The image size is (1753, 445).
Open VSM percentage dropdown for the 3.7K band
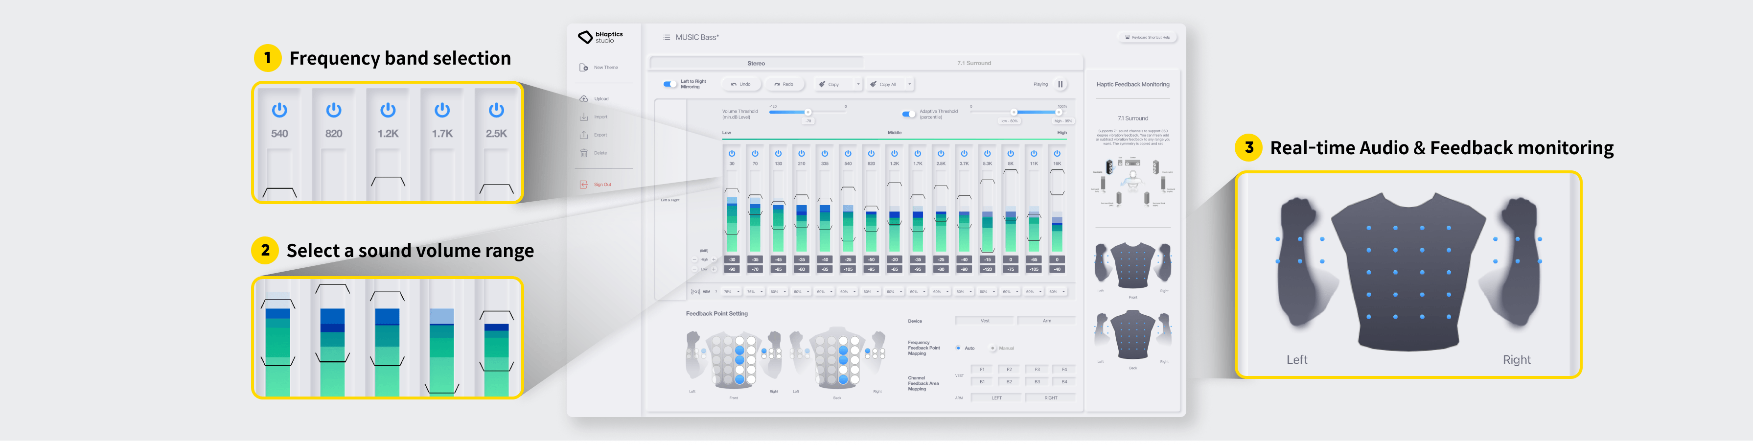[x=964, y=292]
